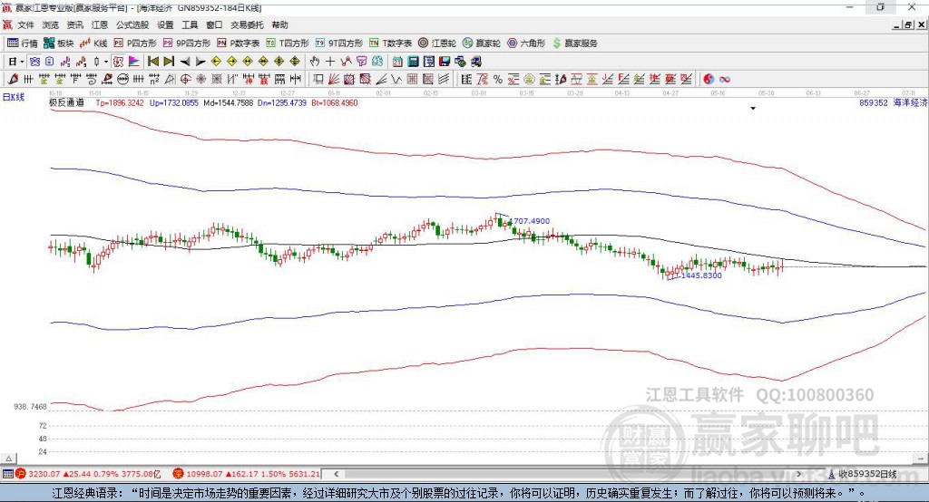Select the red Gann fan lines tool

[334, 80]
